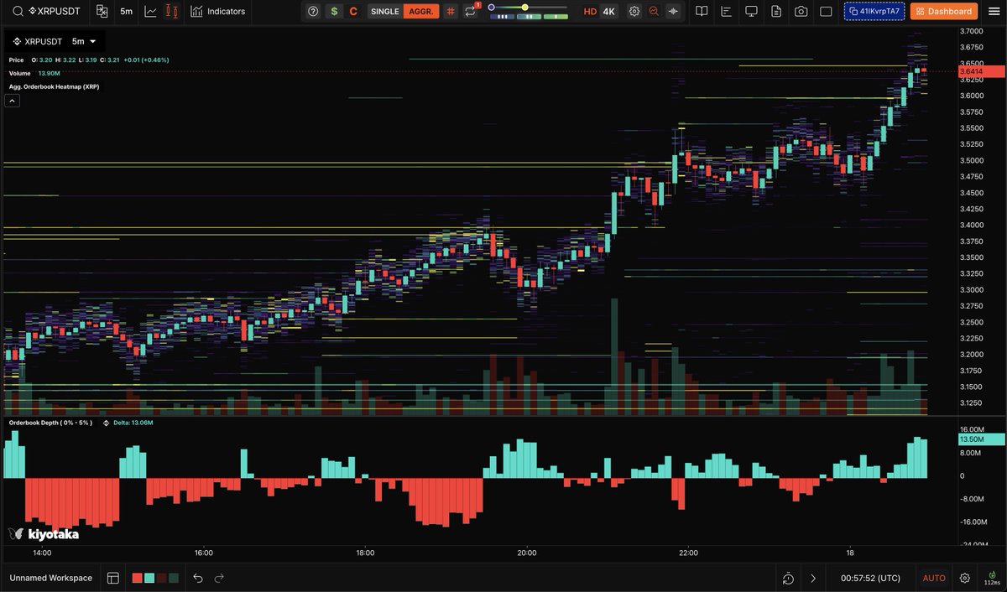
Task: Select HD resolution mode
Action: [x=590, y=12]
